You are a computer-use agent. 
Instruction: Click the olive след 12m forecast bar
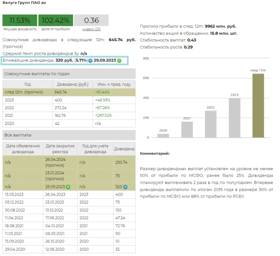(x=258, y=106)
